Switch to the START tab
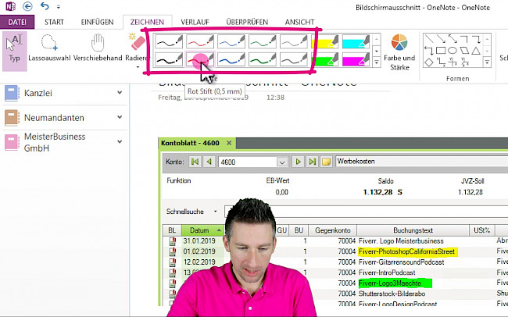Image resolution: width=508 pixels, height=317 pixels. [x=54, y=22]
